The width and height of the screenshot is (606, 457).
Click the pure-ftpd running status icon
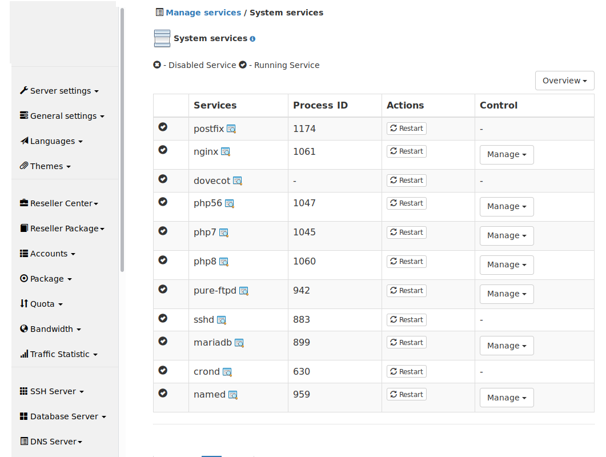[163, 289]
